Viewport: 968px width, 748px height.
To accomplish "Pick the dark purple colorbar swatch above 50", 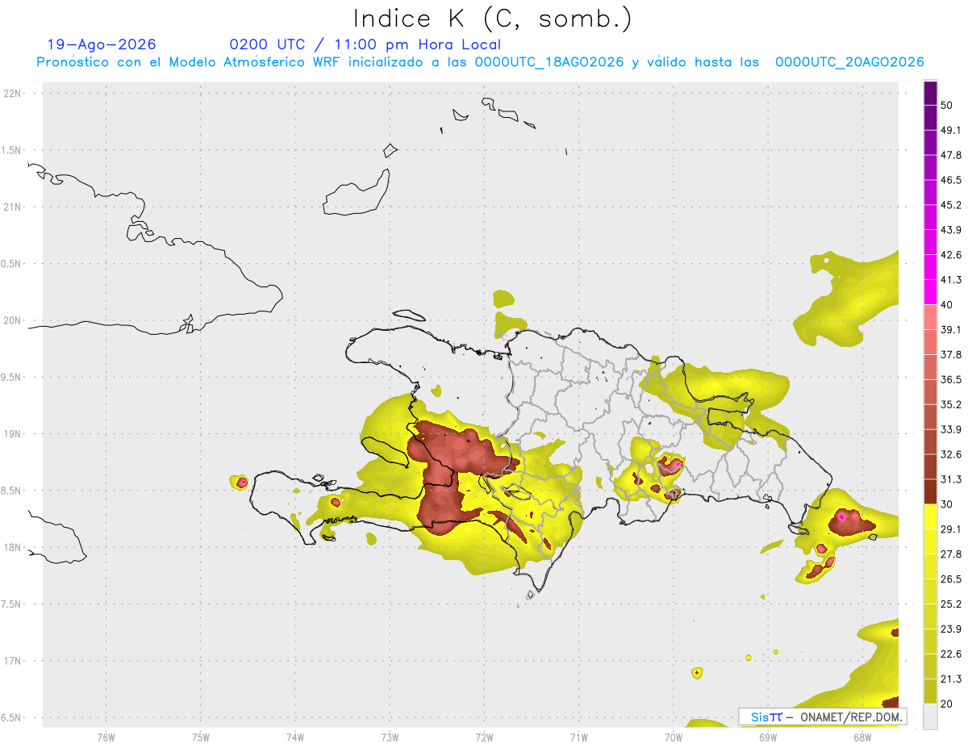I will (930, 93).
